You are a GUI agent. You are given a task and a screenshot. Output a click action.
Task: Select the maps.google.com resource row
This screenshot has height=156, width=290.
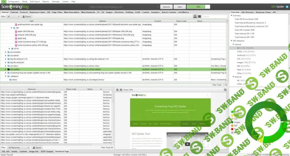point(56,98)
